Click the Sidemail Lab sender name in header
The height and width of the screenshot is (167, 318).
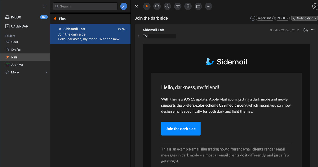pos(153,30)
